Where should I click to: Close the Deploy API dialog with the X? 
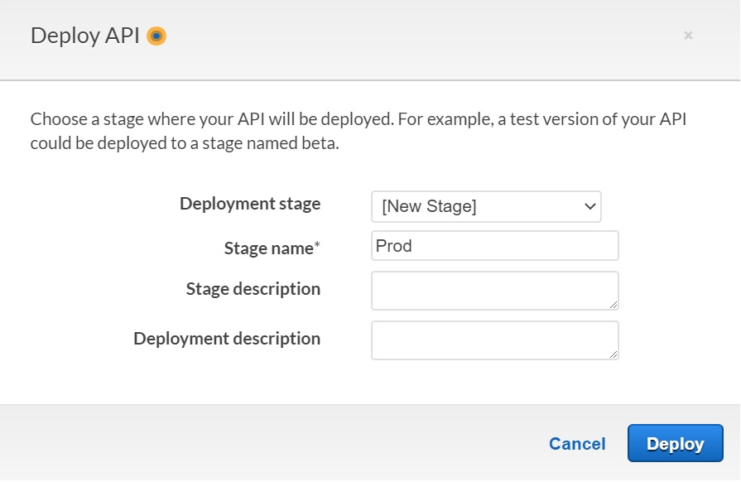[x=688, y=36]
